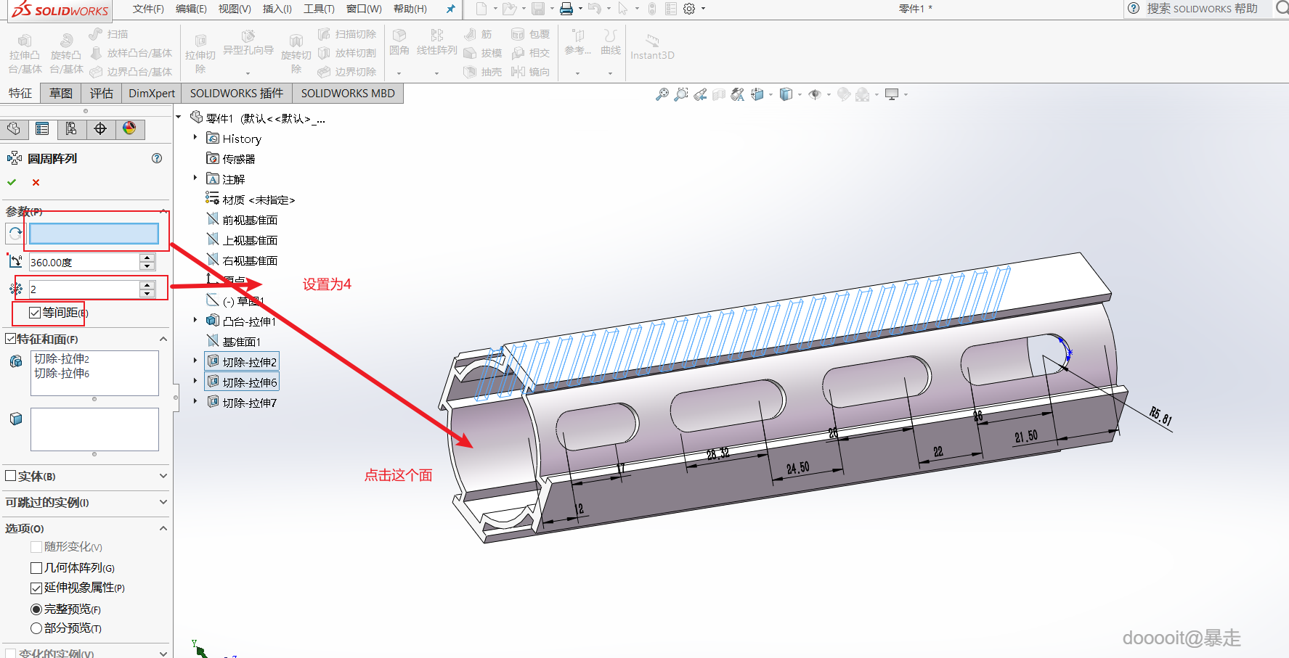Open the DimXpertManager crosshair tab icon
Viewport: 1289px width, 658px height.
pyautogui.click(x=100, y=129)
